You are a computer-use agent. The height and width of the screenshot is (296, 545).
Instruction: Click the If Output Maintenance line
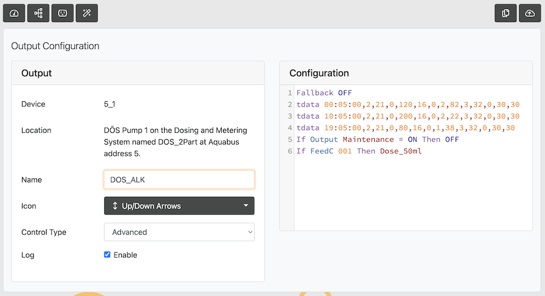(377, 140)
